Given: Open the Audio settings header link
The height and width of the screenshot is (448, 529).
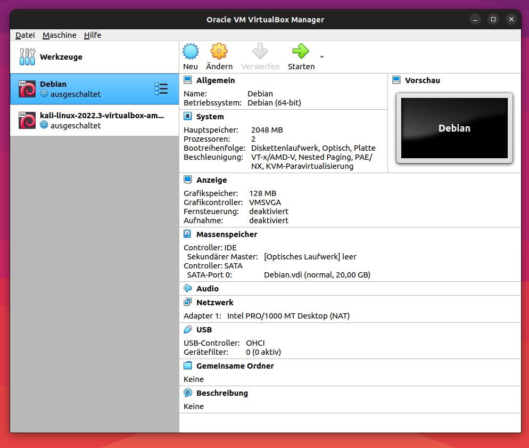Looking at the screenshot, I should tap(208, 289).
